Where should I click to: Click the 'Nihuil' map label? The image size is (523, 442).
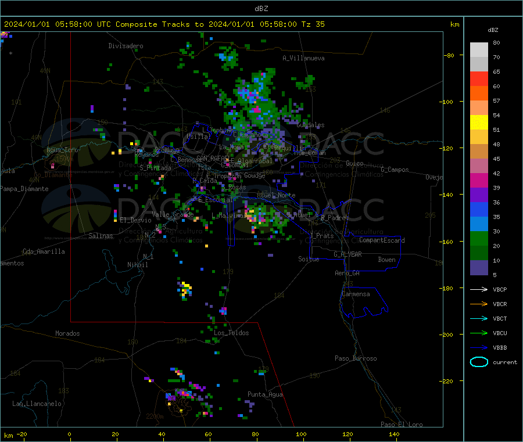point(137,265)
